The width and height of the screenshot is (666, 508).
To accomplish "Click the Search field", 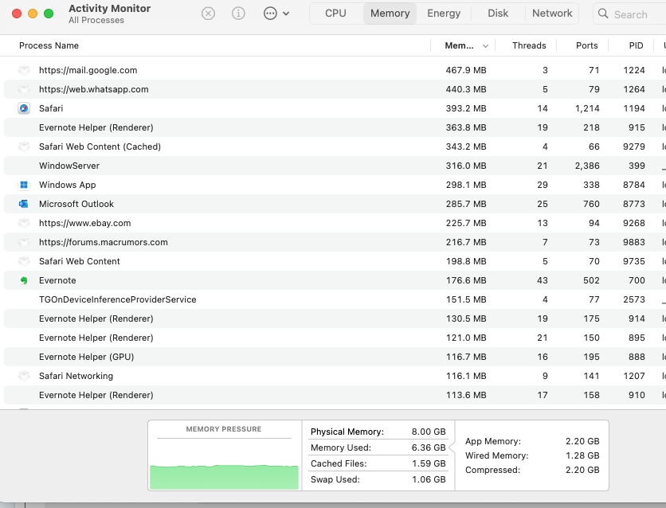I will coord(629,14).
